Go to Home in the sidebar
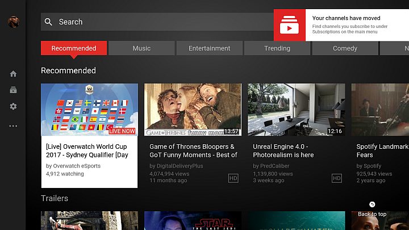Image resolution: width=409 pixels, height=230 pixels. click(13, 74)
